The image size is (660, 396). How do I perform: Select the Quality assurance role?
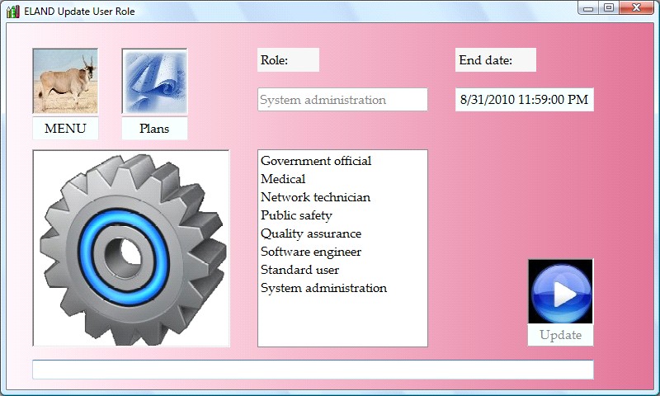[310, 233]
